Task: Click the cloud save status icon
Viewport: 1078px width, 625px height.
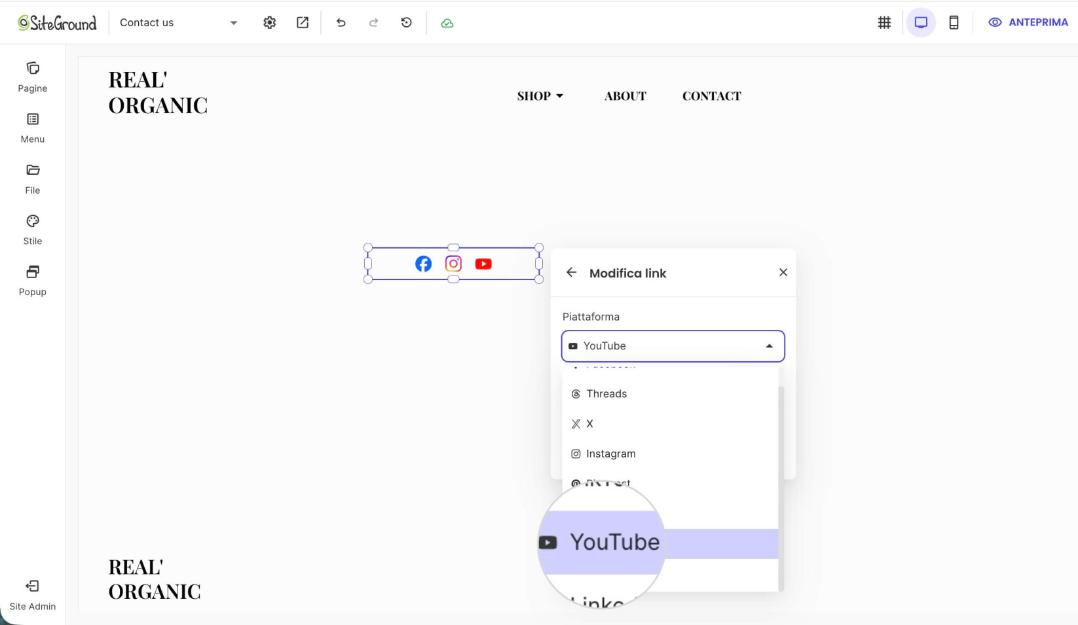Action: tap(447, 23)
